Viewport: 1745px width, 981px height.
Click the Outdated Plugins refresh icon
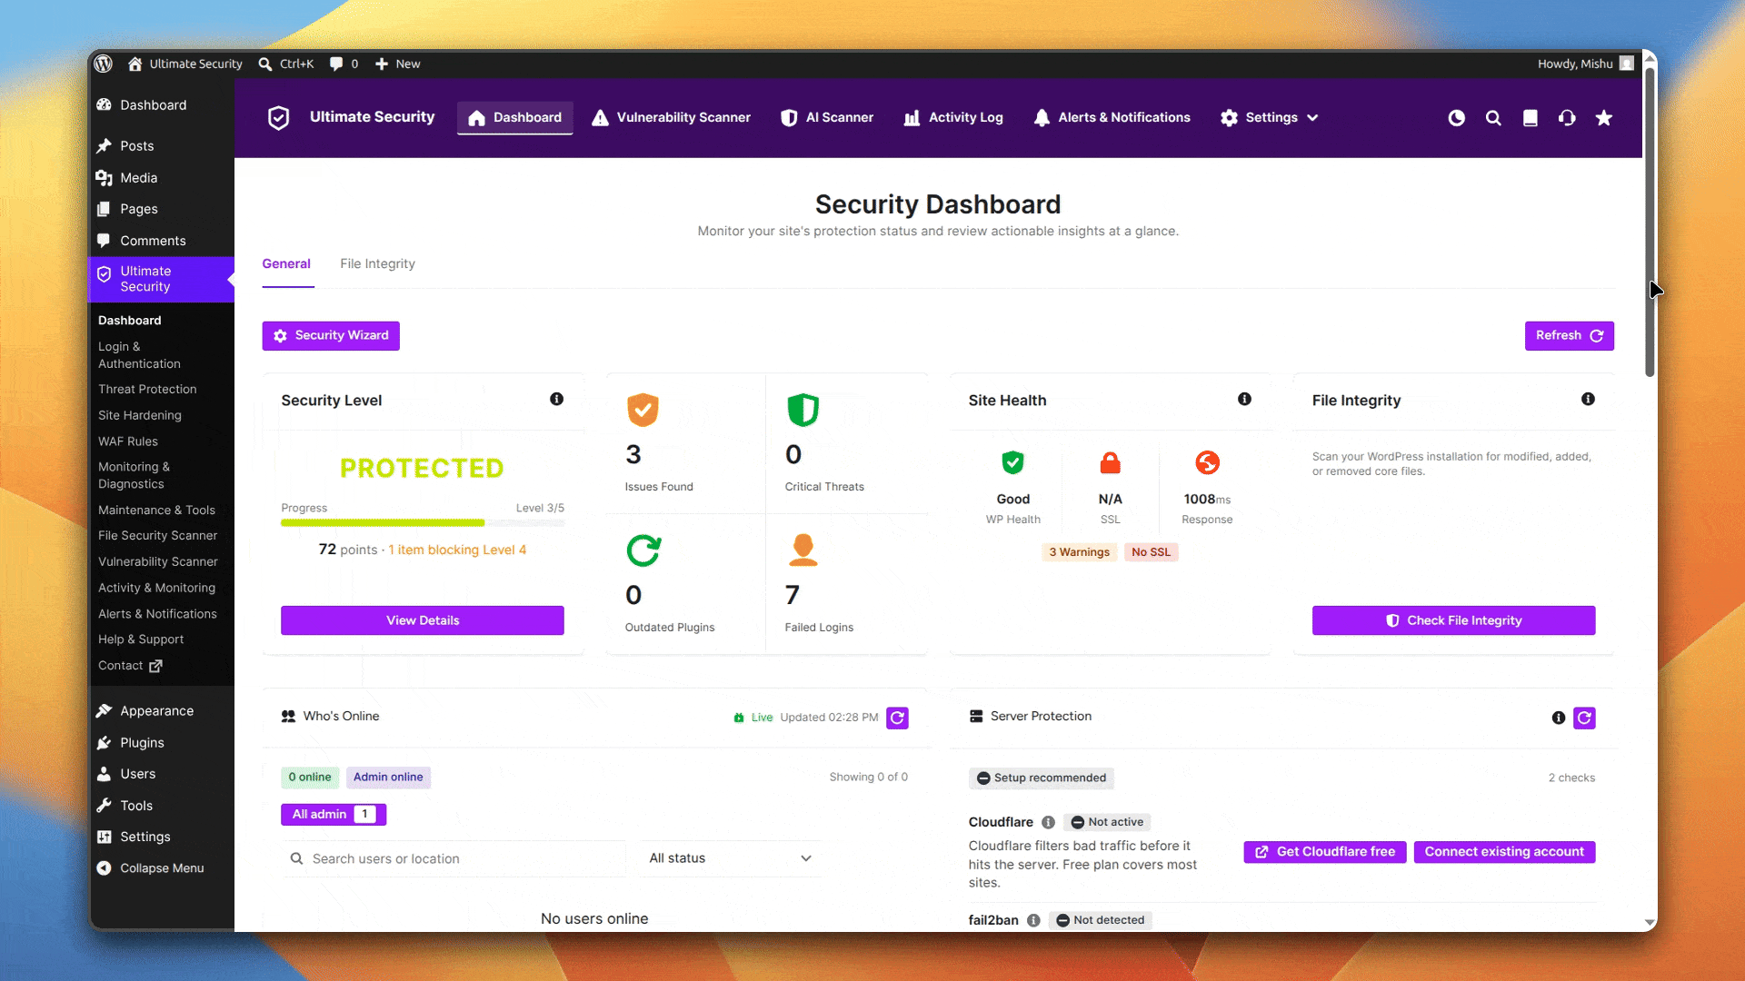[643, 550]
